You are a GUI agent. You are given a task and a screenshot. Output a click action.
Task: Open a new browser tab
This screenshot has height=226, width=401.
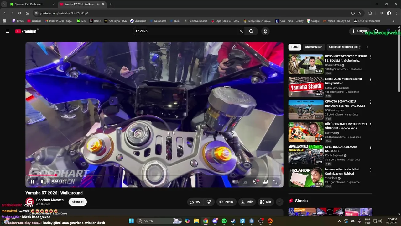(x=111, y=4)
